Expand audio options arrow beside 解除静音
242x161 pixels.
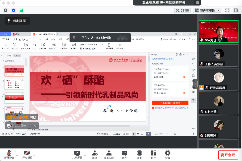click(17, 155)
